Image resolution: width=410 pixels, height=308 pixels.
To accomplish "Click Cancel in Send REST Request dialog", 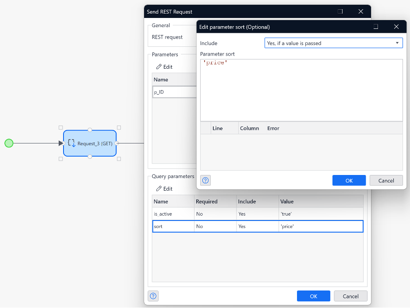I will pos(350,296).
